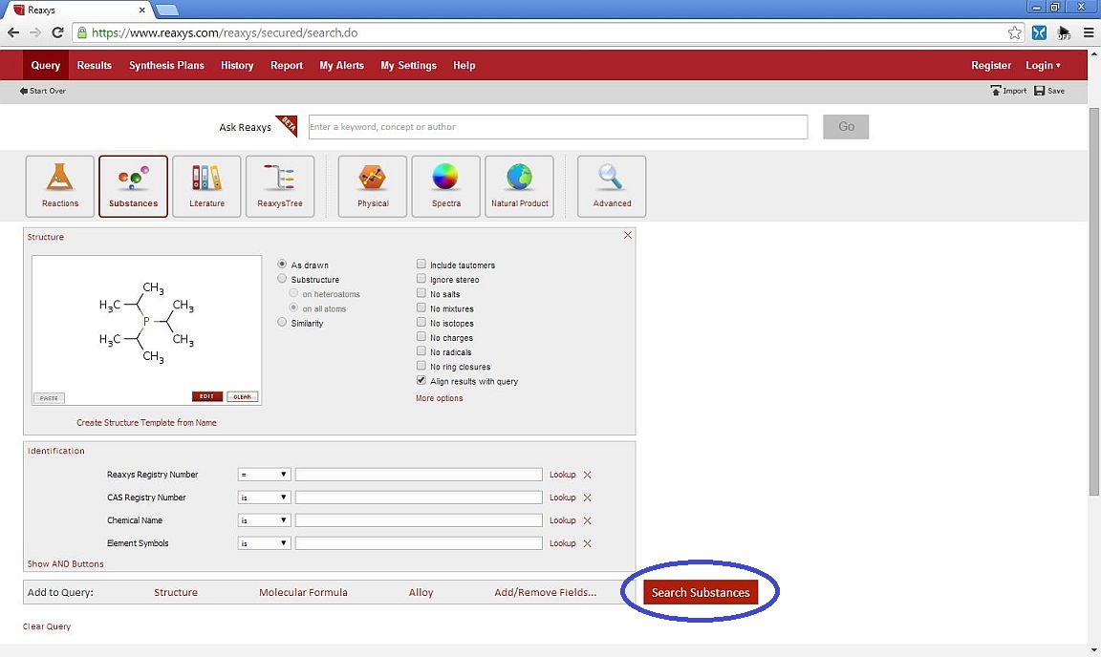The width and height of the screenshot is (1101, 657).
Task: Click the browser forward arrow
Action: 35,32
